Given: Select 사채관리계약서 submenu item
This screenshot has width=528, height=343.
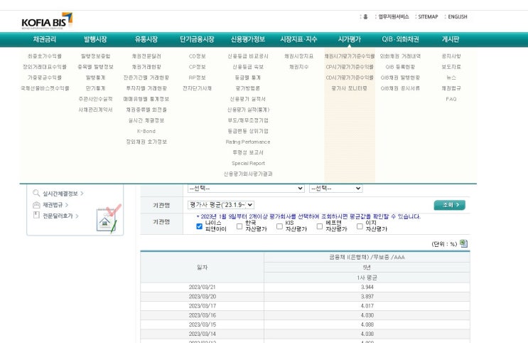Looking at the screenshot, I should pos(95,110).
